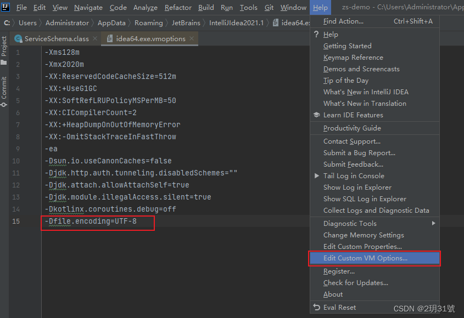Click the Users breadcrumb
Image resolution: width=464 pixels, height=318 pixels.
pos(27,23)
